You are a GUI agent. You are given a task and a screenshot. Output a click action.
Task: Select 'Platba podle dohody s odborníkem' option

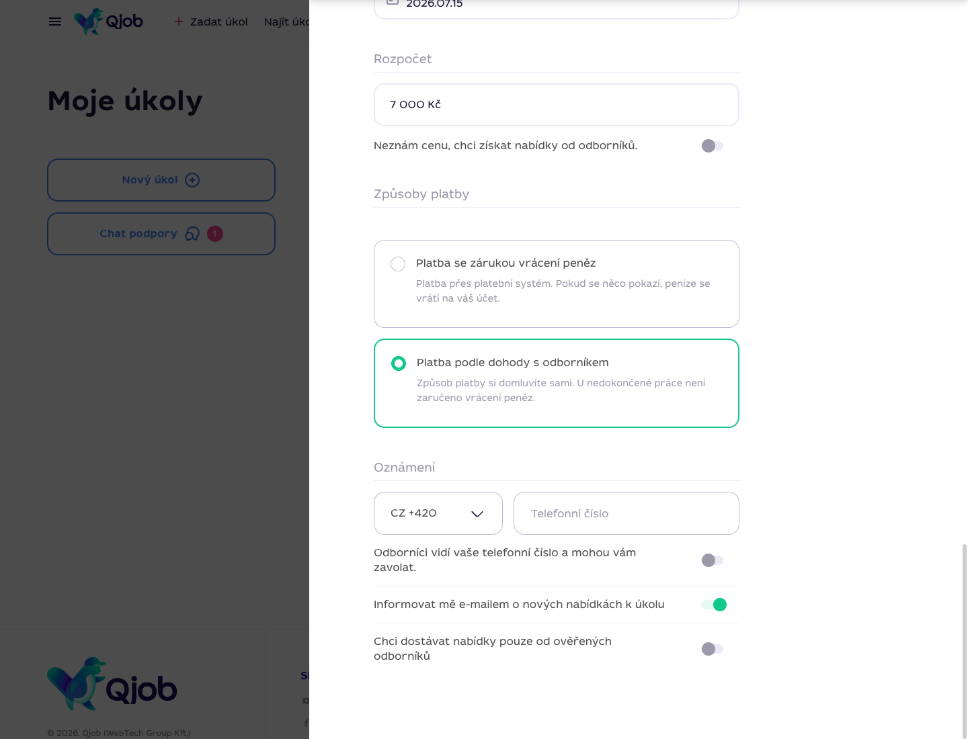click(x=557, y=384)
